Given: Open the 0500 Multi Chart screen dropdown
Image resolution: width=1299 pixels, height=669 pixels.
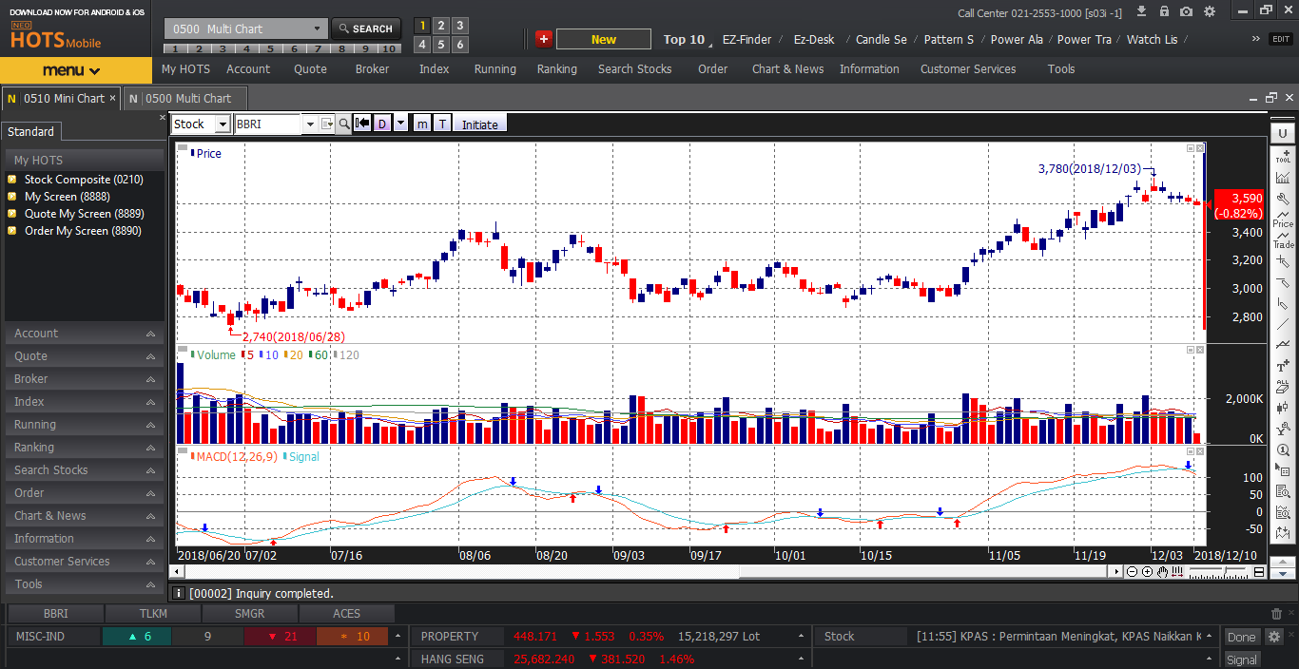Looking at the screenshot, I should click(x=318, y=29).
